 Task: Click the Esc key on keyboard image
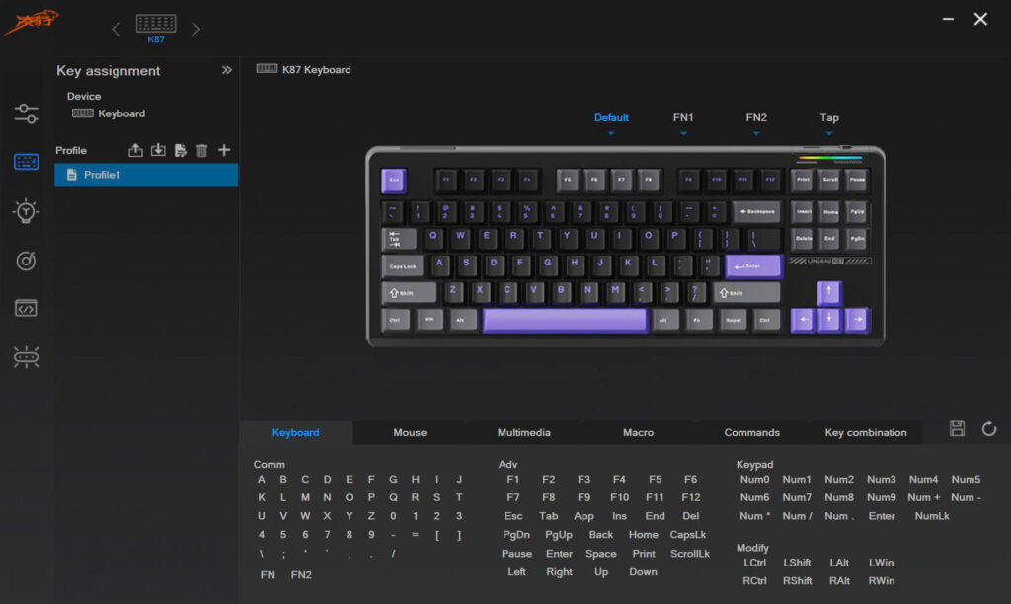393,181
